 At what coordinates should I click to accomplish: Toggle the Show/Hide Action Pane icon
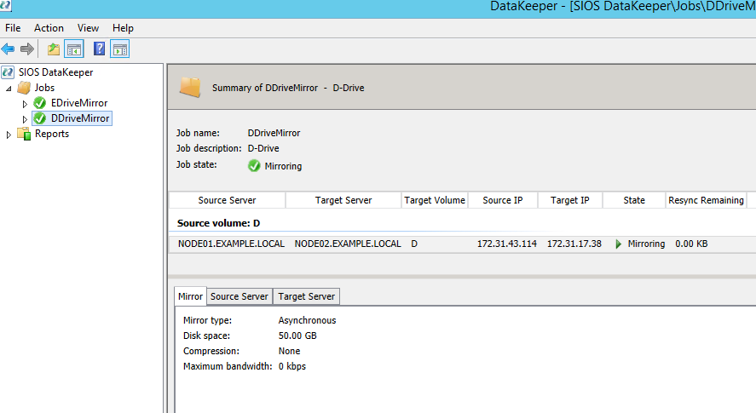(119, 49)
